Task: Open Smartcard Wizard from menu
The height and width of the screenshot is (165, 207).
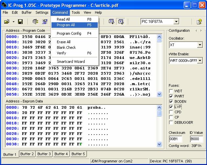Action: (74, 62)
